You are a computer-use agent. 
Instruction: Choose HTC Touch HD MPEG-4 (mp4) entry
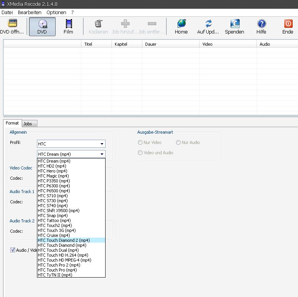pyautogui.click(x=71, y=260)
